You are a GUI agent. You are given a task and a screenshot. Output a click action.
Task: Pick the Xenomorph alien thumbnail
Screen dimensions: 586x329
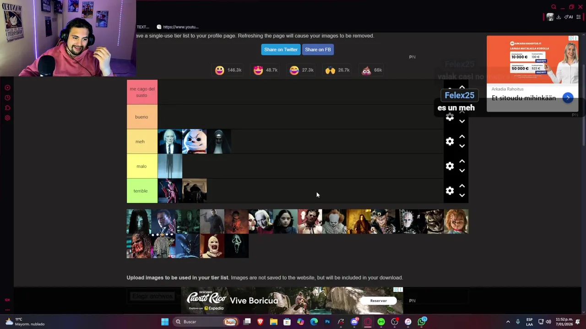click(188, 246)
